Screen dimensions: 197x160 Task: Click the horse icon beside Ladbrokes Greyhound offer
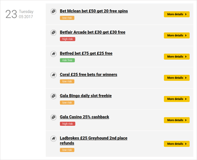click(x=53, y=139)
